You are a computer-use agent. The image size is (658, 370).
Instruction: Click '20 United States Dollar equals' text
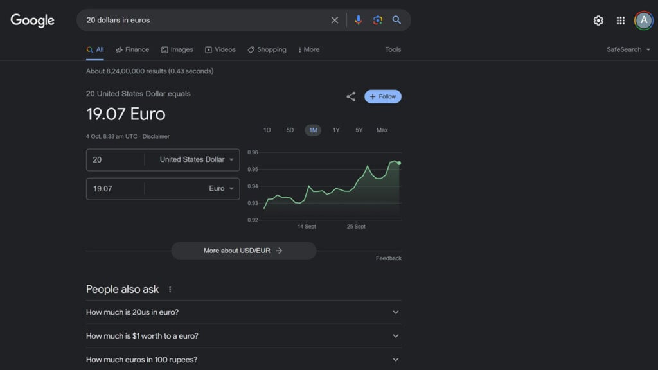tap(138, 94)
